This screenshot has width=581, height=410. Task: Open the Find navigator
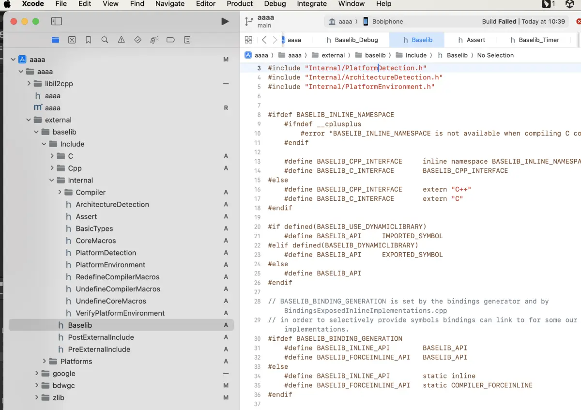(x=105, y=40)
